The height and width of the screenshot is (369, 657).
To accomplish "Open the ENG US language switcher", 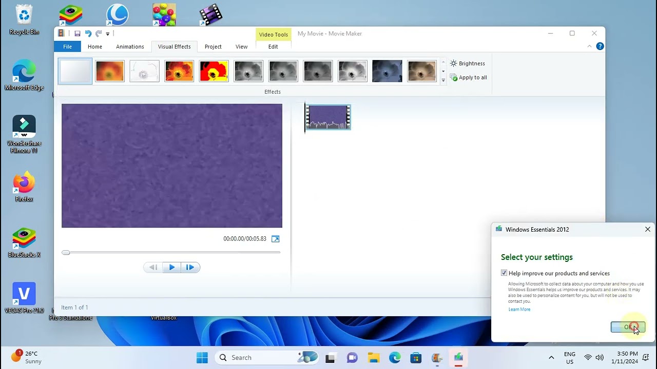I will pyautogui.click(x=570, y=358).
